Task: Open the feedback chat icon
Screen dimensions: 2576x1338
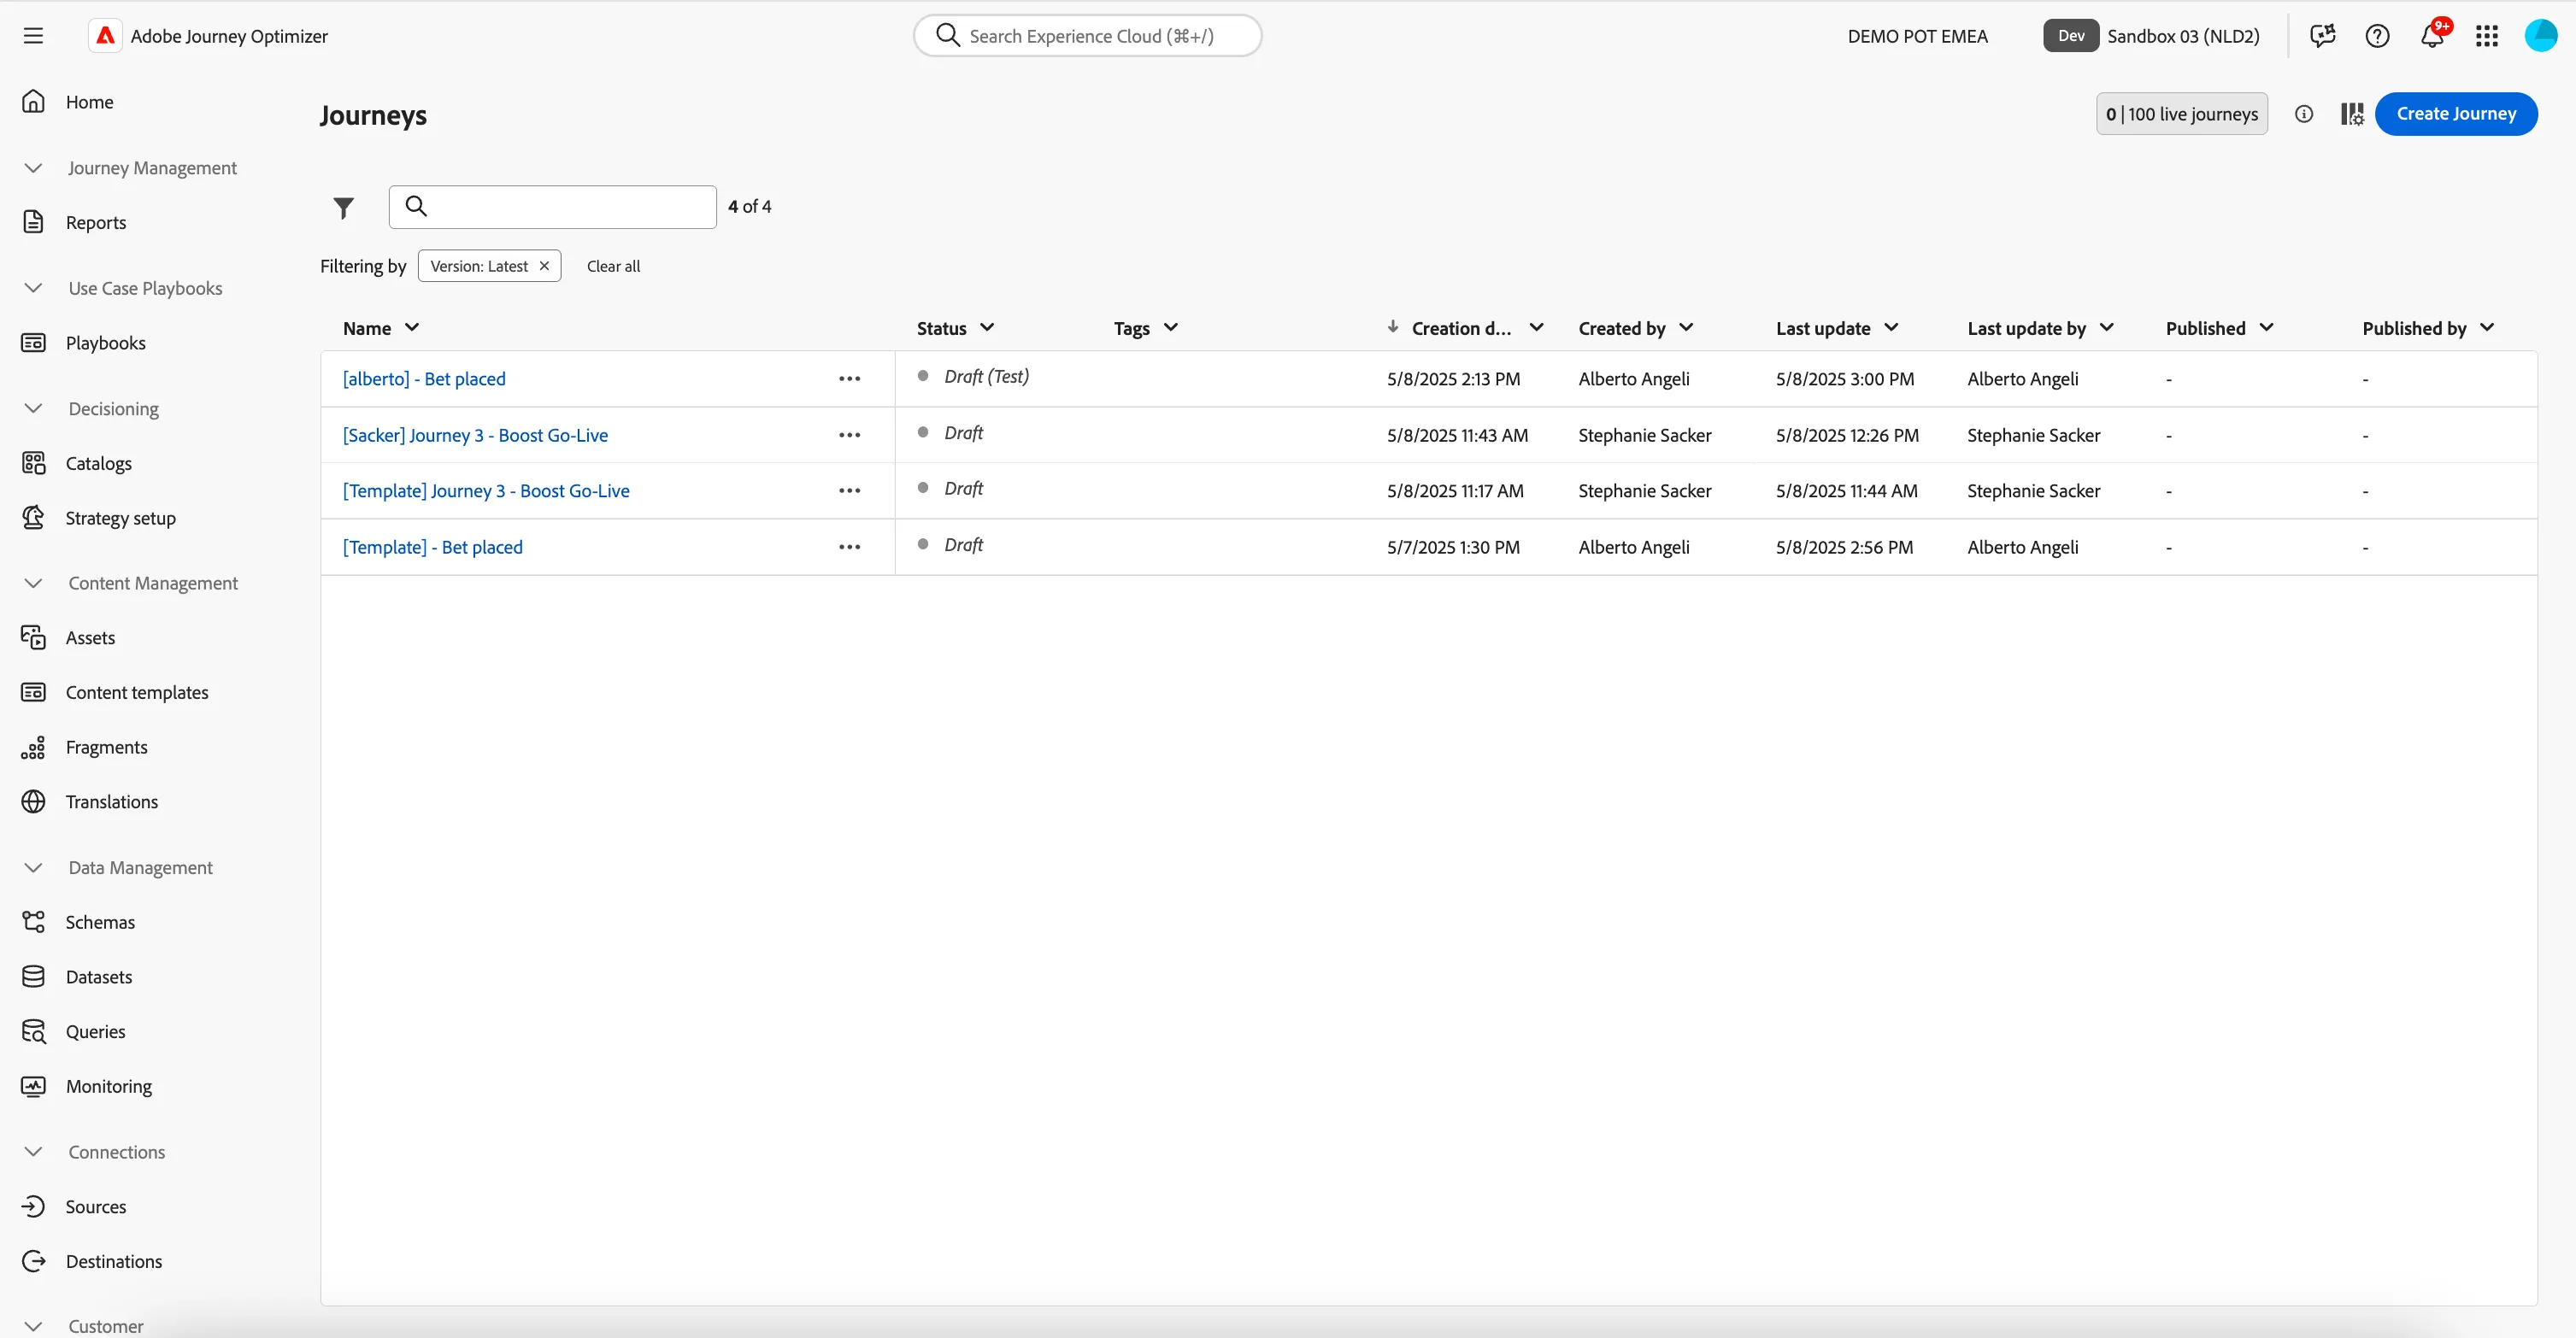Action: 2323,36
